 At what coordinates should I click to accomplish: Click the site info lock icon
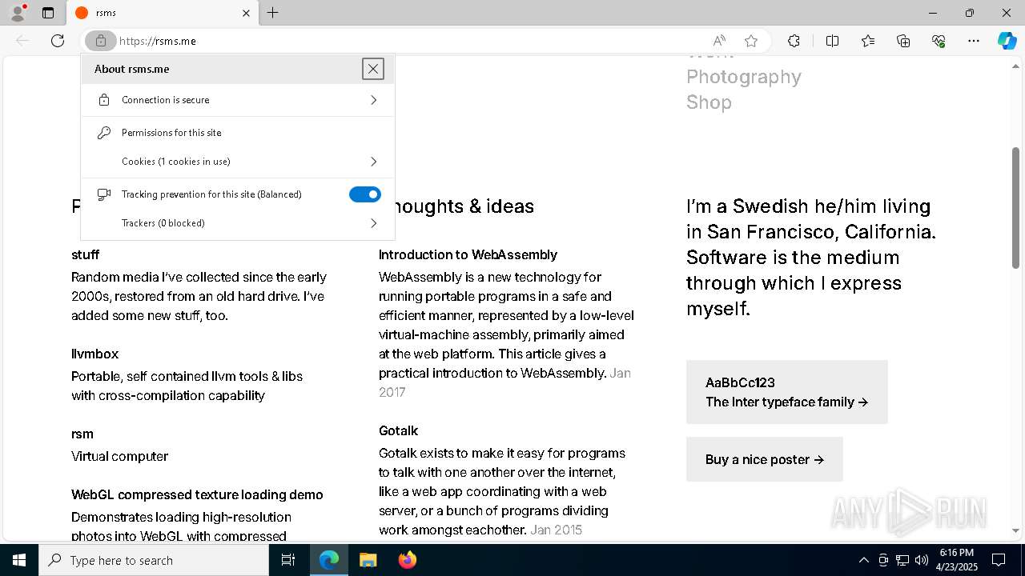click(x=101, y=41)
